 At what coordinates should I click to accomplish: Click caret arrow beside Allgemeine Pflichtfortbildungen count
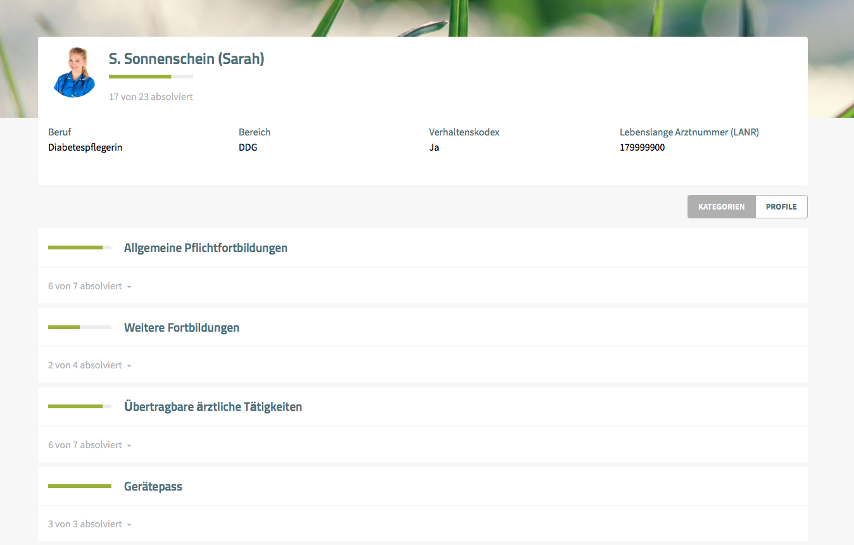pyautogui.click(x=129, y=287)
